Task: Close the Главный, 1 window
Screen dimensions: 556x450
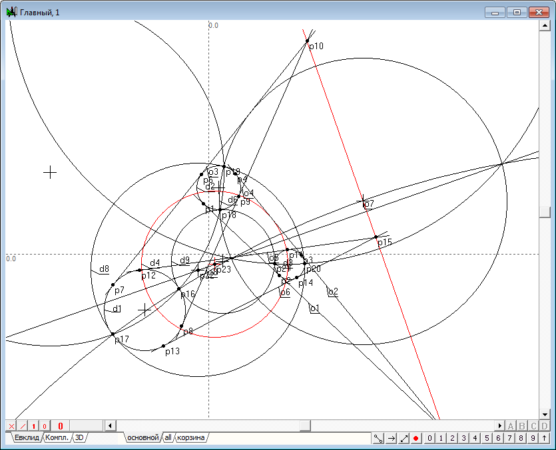Action: (539, 13)
